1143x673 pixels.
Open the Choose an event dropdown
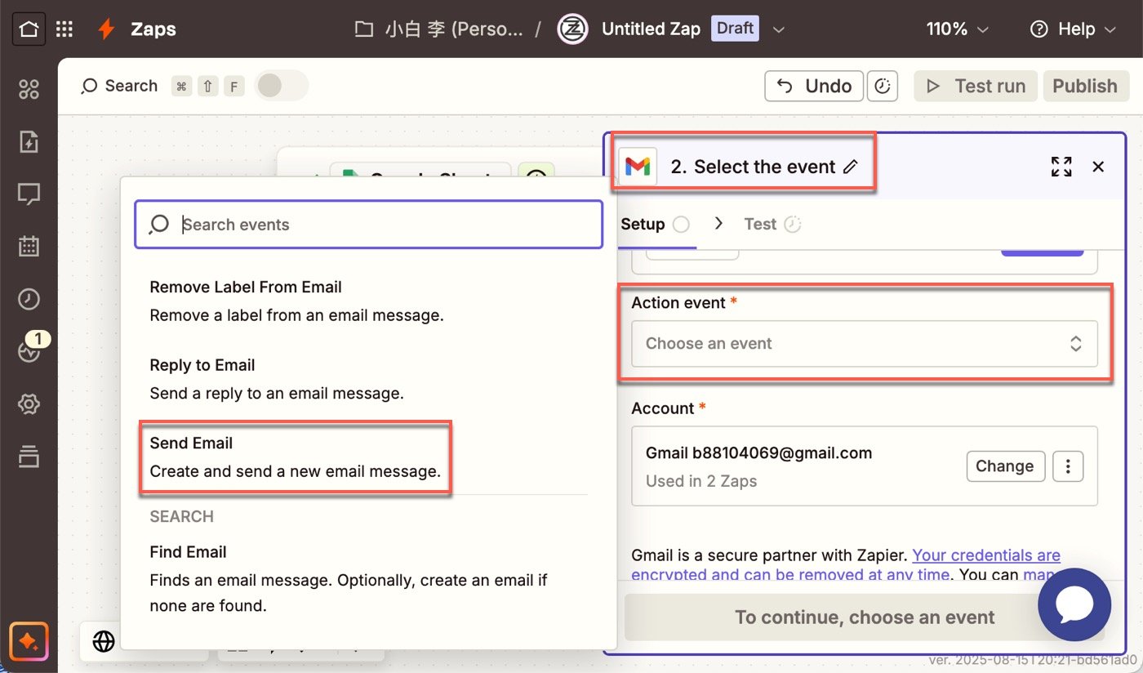coord(865,344)
